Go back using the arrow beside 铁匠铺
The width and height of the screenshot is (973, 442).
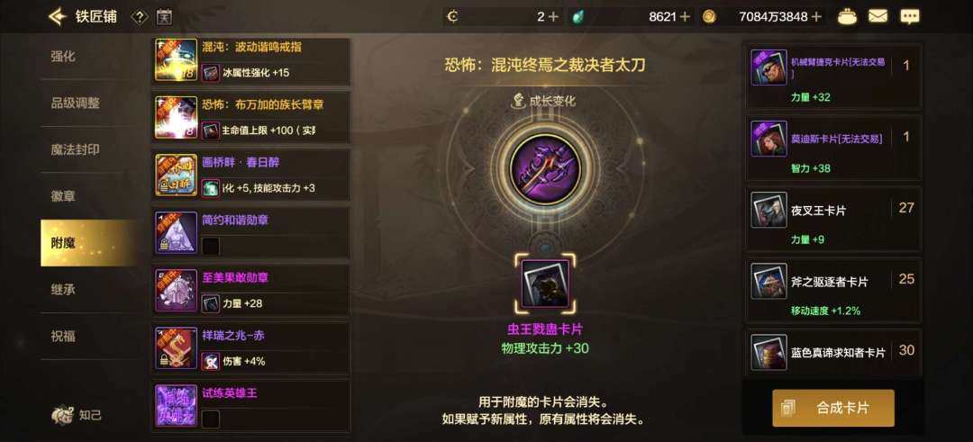[57, 16]
